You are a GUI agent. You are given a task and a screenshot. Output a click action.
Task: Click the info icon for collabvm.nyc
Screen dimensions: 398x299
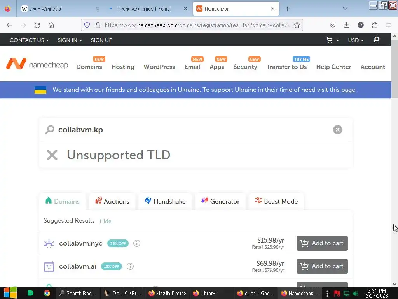(x=136, y=243)
